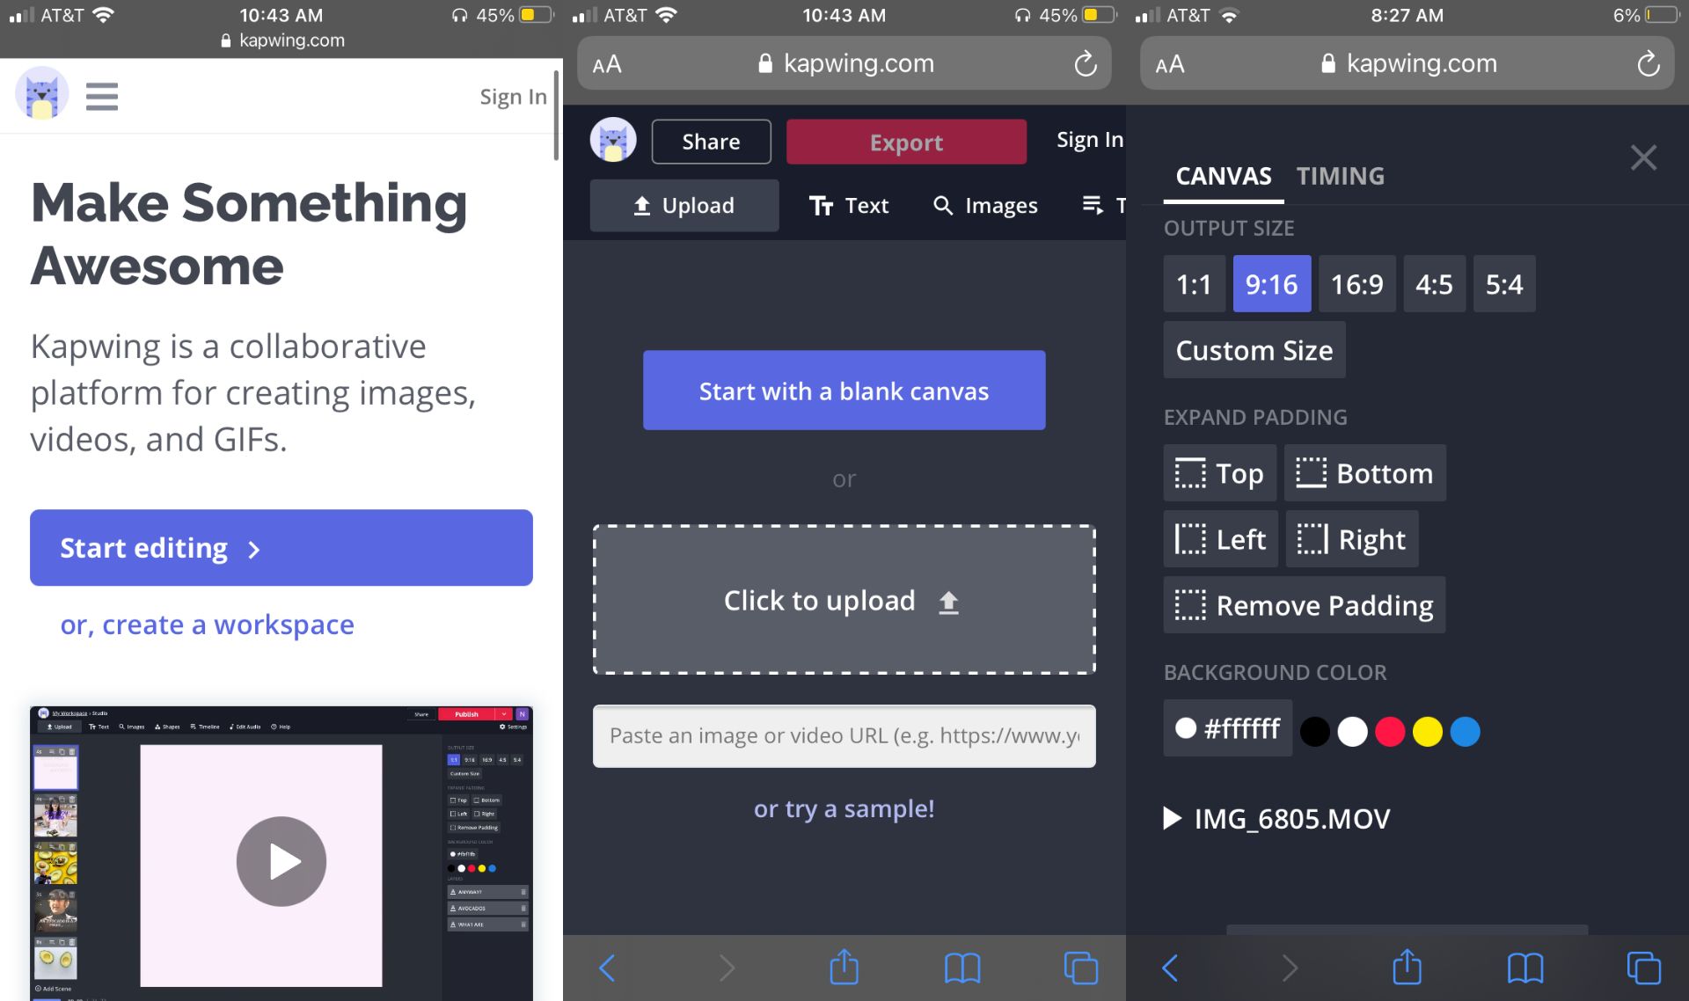Tap the AA text size menu in the right Safari bar
1689x1001 pixels.
[x=1170, y=64]
